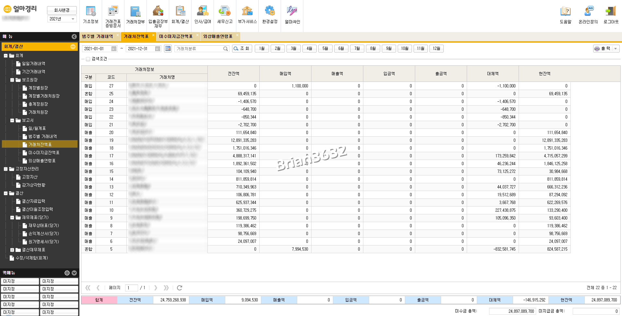The height and width of the screenshot is (316, 622).
Task: Click the 거래처분류 search magnifier icon
Action: point(226,49)
